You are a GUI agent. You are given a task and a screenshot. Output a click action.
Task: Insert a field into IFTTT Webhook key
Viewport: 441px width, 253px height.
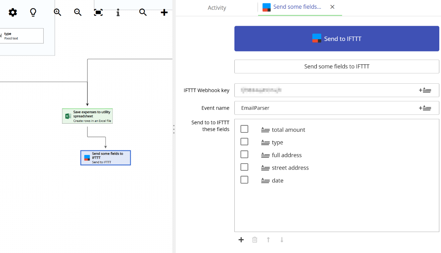pyautogui.click(x=425, y=90)
